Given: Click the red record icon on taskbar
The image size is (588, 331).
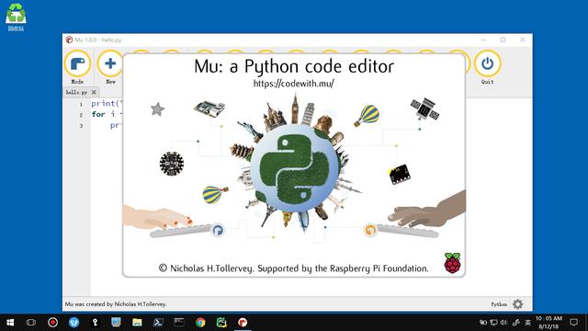Looking at the screenshot, I should [x=52, y=323].
